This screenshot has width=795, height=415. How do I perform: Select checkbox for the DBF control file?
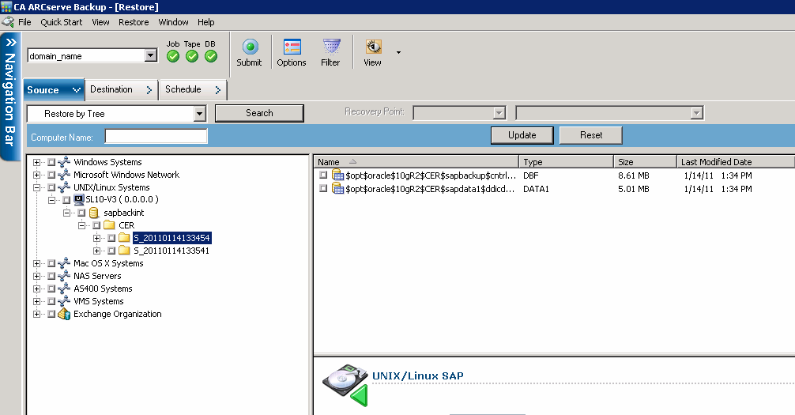[x=323, y=175]
